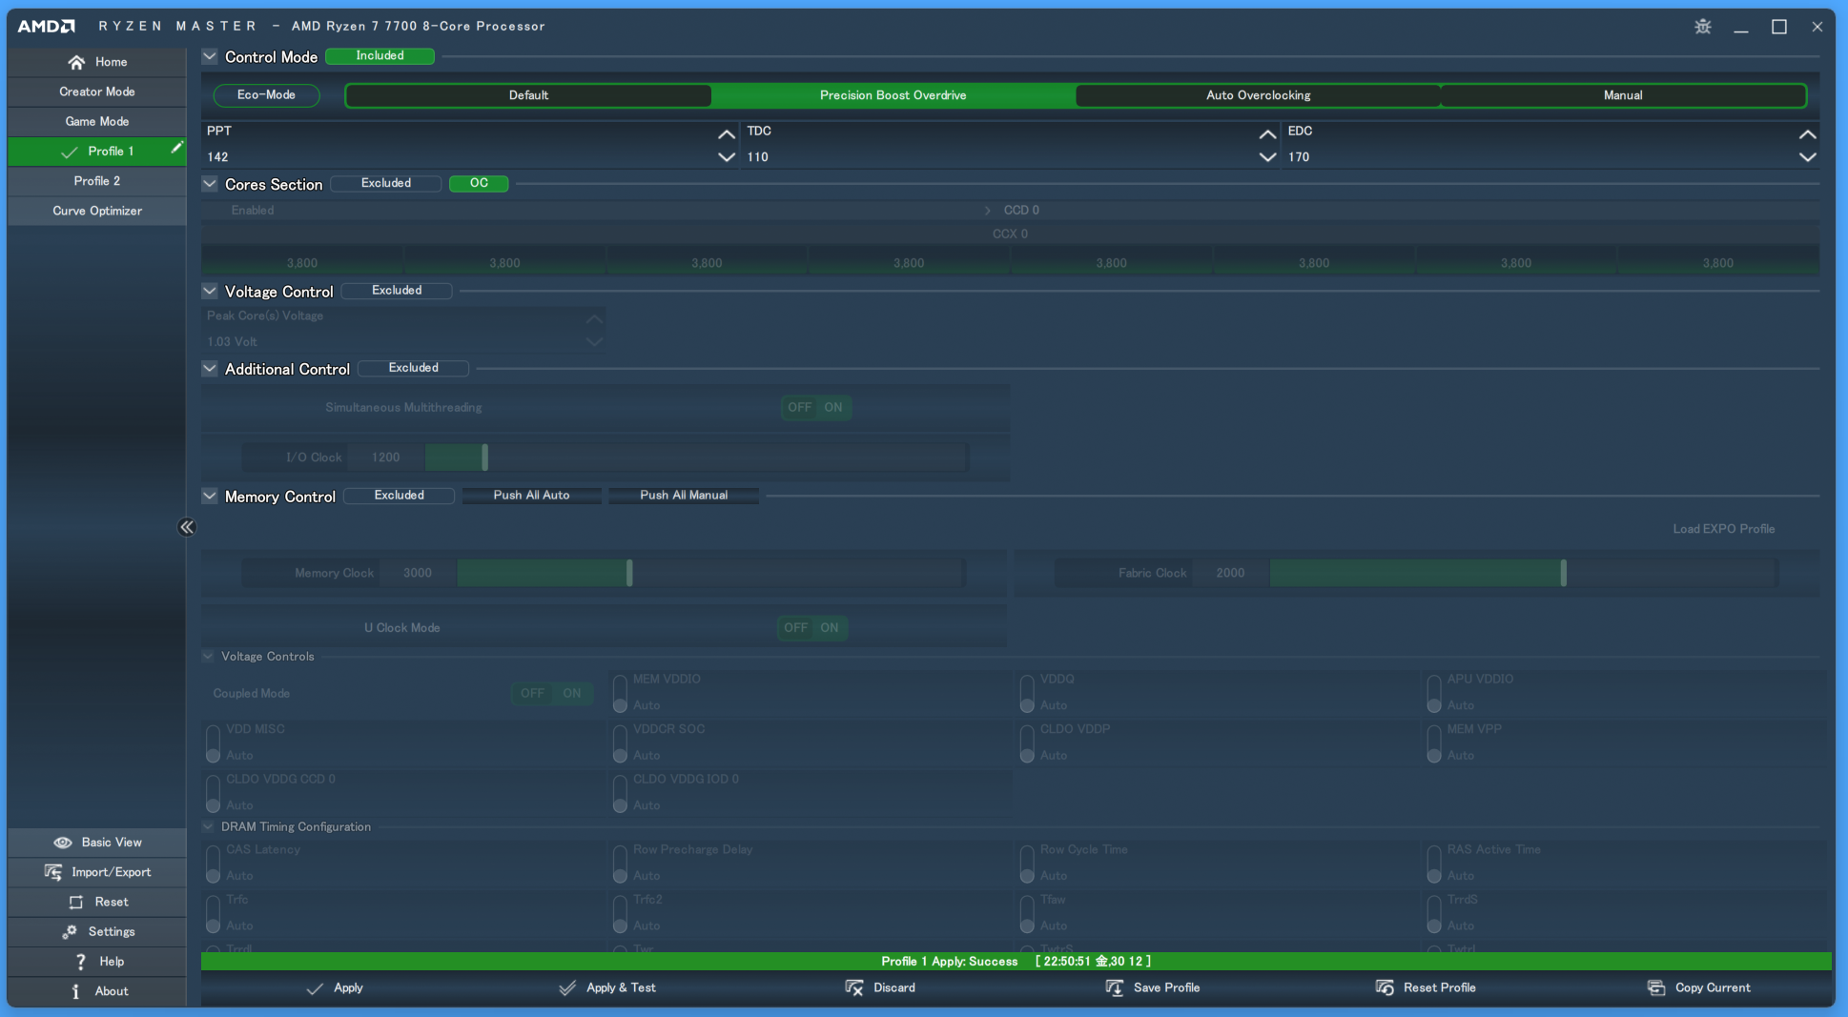Click the Copy Current icon
1848x1017 pixels.
(x=1656, y=988)
